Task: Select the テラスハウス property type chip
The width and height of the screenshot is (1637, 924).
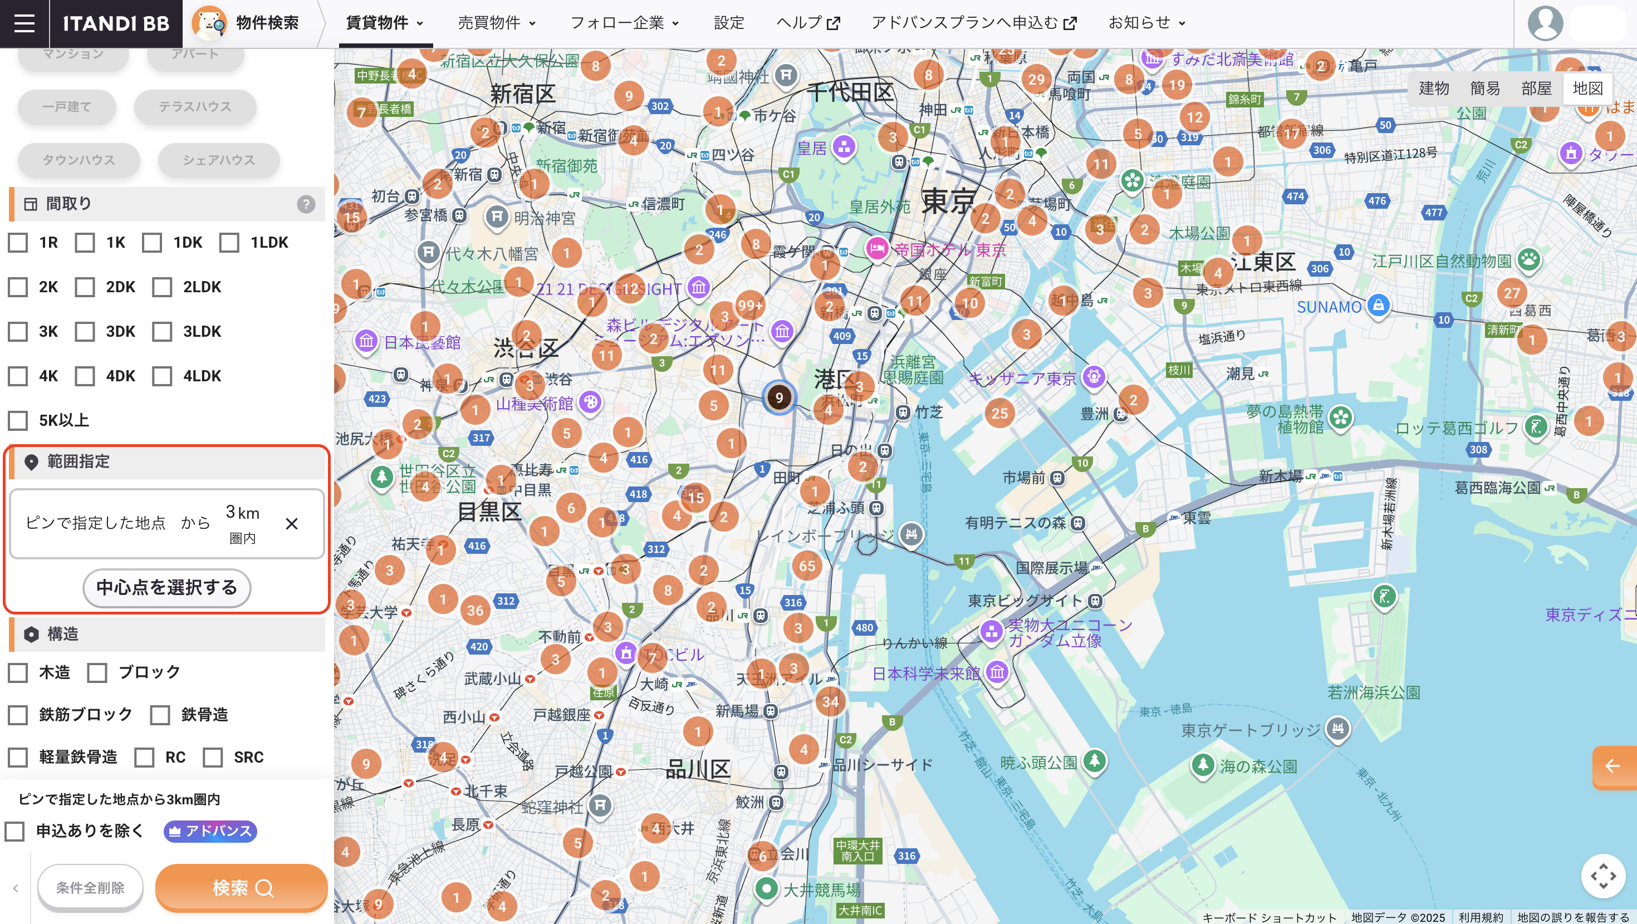Action: (195, 107)
